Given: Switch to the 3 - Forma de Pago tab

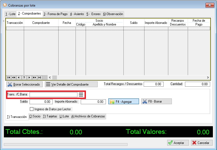Looking at the screenshot, I should coord(56,14).
